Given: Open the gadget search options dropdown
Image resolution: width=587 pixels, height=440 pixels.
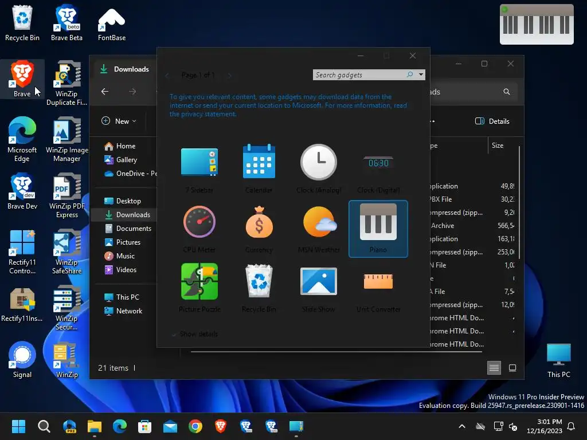Looking at the screenshot, I should click(421, 74).
